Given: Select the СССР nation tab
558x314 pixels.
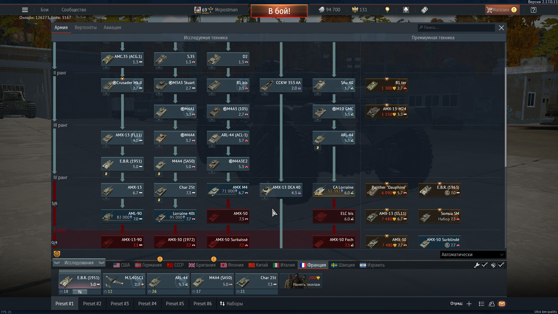Looking at the screenshot, I should coord(175,265).
